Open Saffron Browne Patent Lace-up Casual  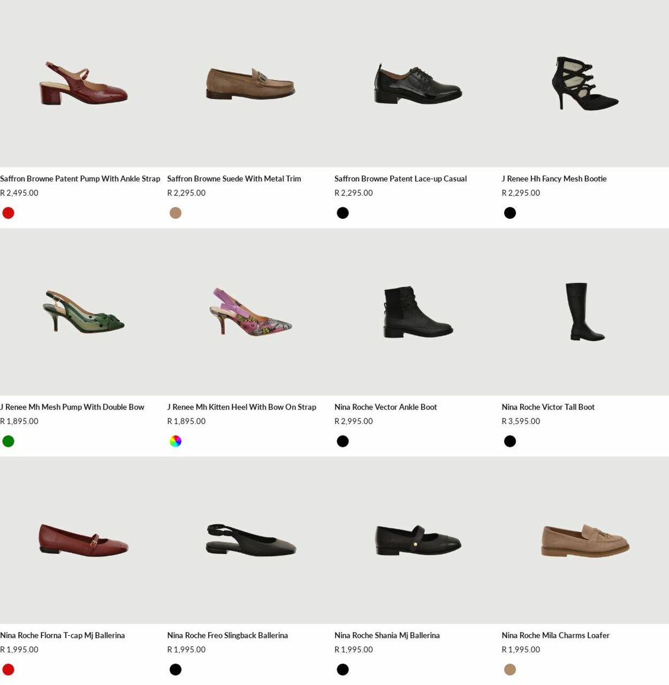click(x=400, y=179)
